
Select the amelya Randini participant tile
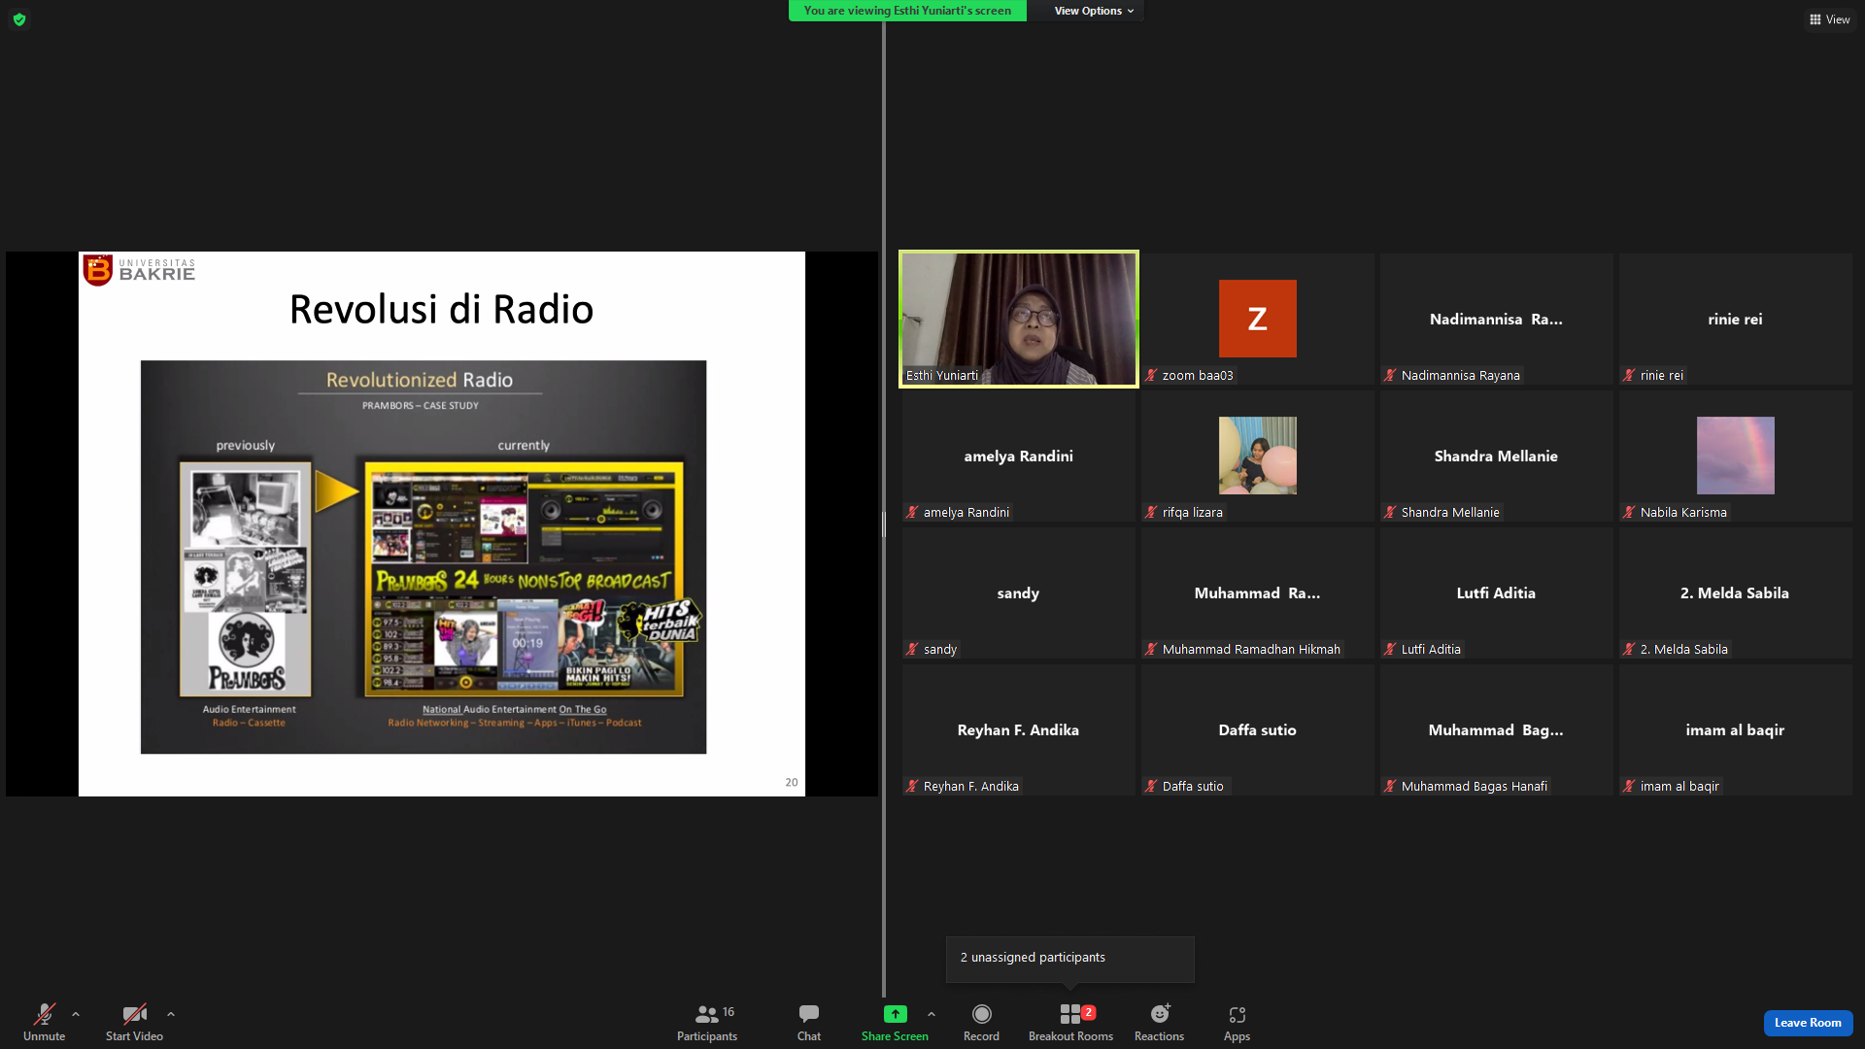click(x=1018, y=457)
